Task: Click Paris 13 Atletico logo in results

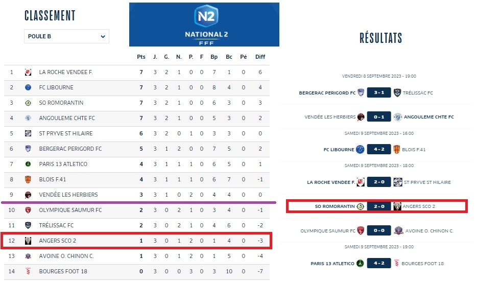Action: point(361,264)
